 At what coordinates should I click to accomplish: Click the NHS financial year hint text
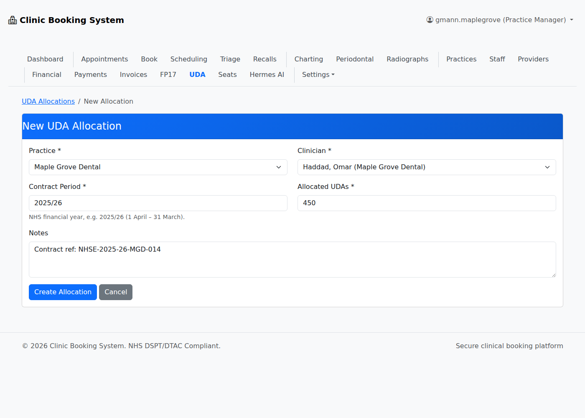(x=107, y=217)
